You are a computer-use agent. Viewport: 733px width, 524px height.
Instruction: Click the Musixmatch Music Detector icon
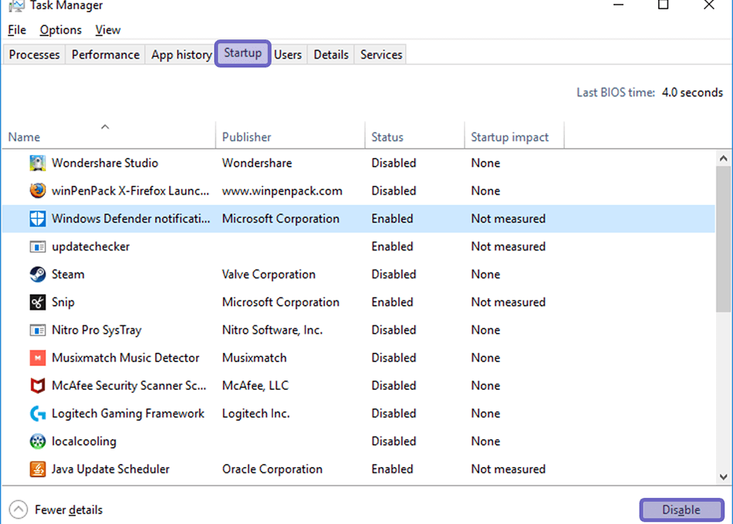pos(37,358)
